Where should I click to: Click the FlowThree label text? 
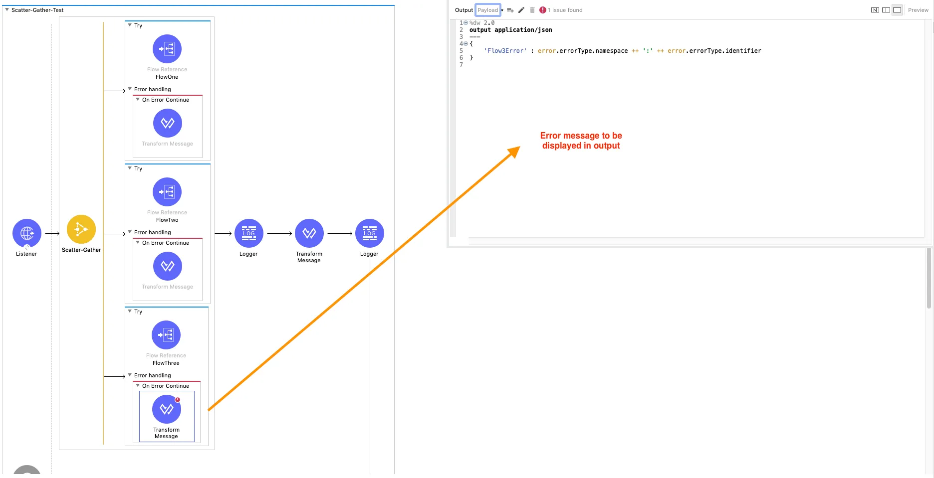click(166, 363)
